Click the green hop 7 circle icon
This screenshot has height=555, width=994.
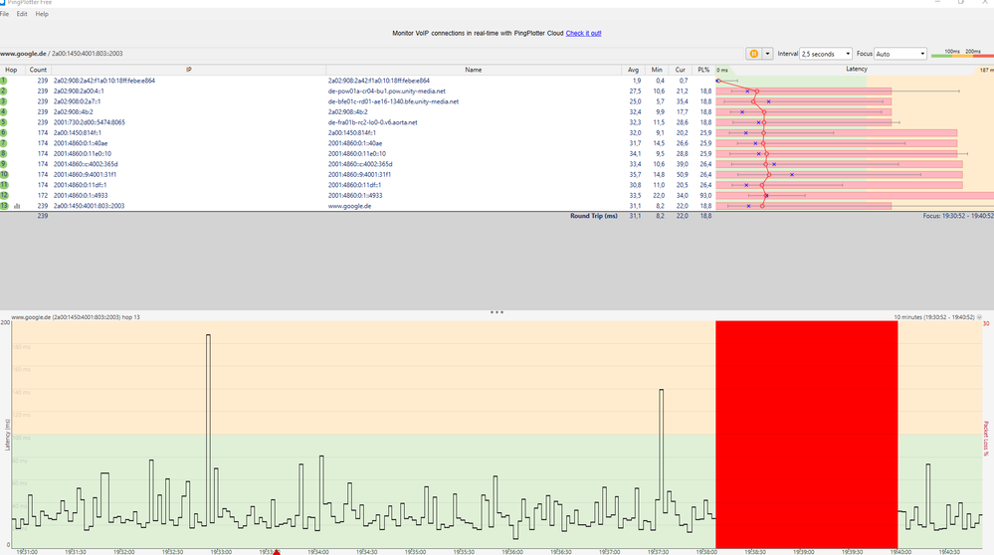[x=3, y=143]
